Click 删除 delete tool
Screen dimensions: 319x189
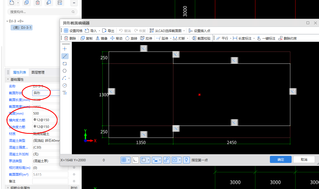click(70, 38)
